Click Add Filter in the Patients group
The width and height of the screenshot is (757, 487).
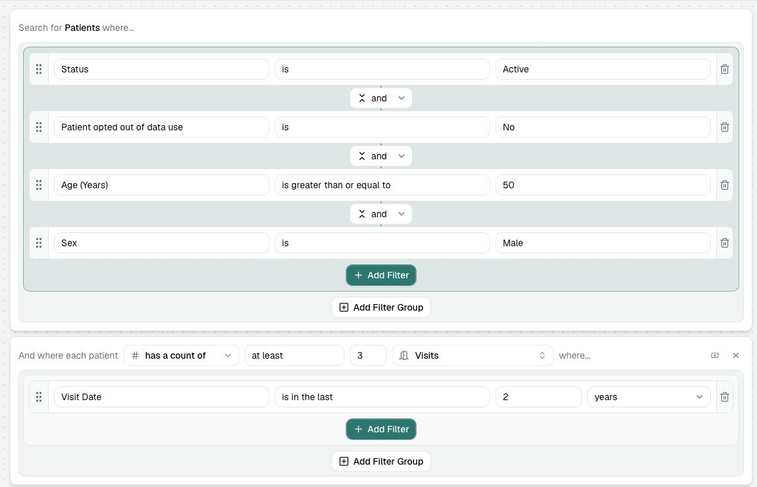click(381, 275)
